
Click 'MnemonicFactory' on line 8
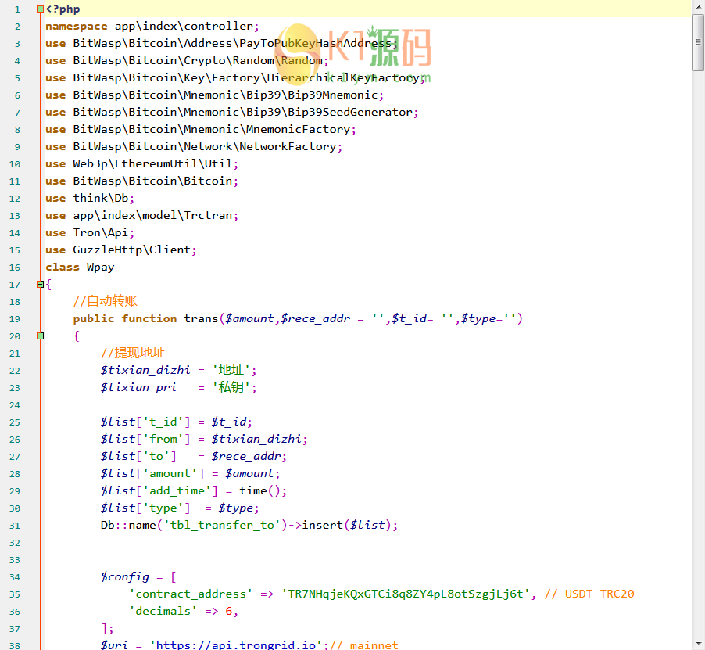click(x=298, y=130)
